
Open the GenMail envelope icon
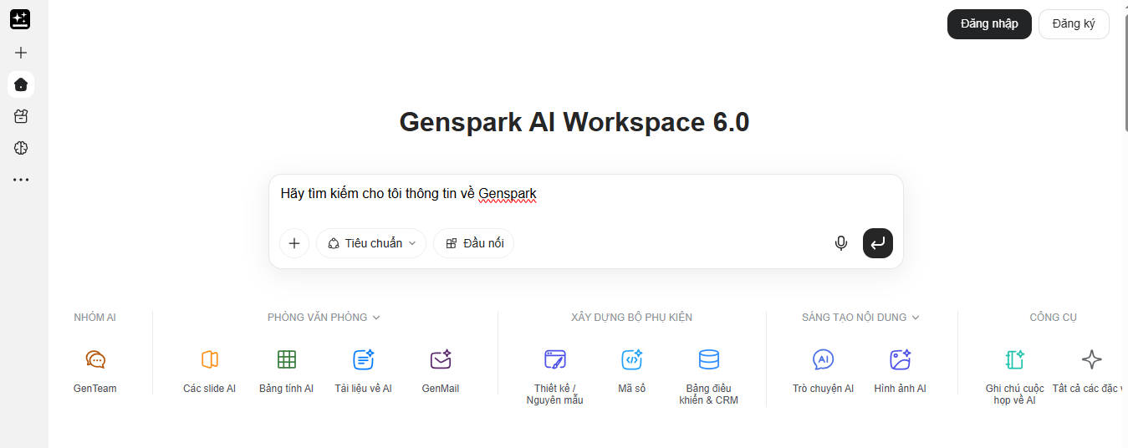pos(441,360)
